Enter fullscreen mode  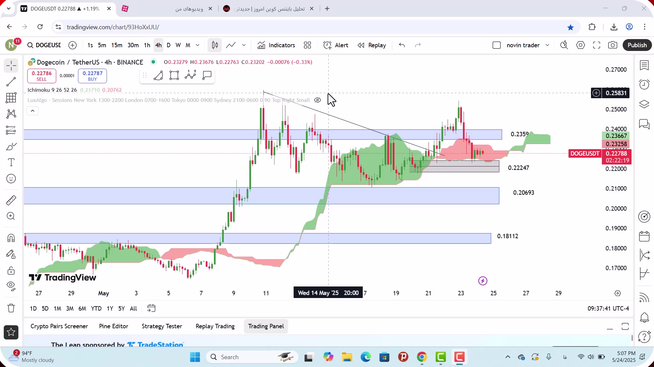[597, 45]
